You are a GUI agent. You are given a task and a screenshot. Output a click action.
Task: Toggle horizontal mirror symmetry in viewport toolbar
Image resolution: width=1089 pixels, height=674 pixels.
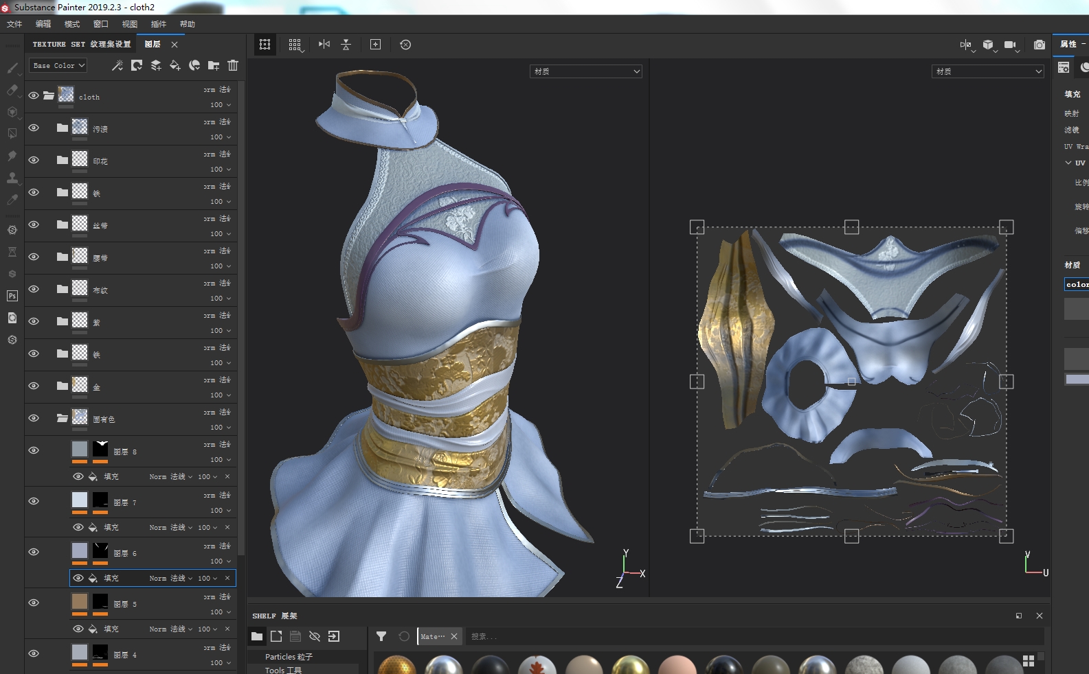(x=324, y=45)
